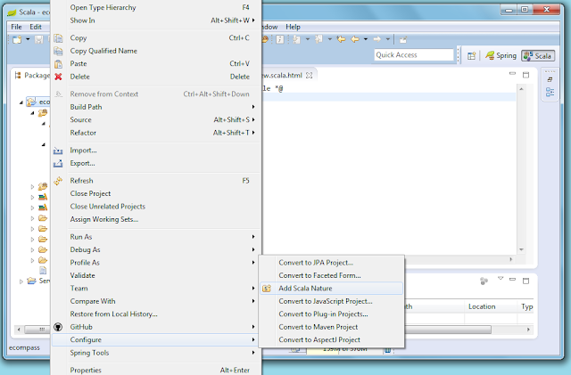Click the yellow Refresh arrows icon
The image size is (571, 375).
tap(58, 181)
